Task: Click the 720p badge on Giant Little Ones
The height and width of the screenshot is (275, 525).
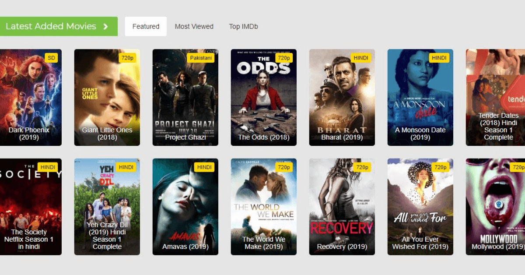Action: pos(127,58)
